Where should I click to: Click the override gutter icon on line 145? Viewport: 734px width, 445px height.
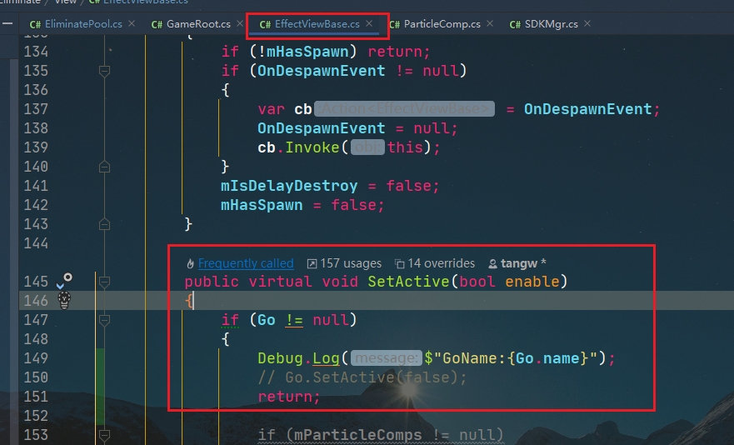coord(62,281)
